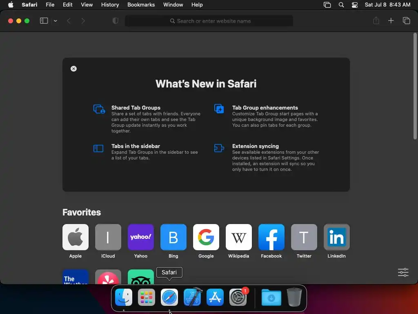
Task: Open the LinkedIn favorite
Action: (337, 237)
